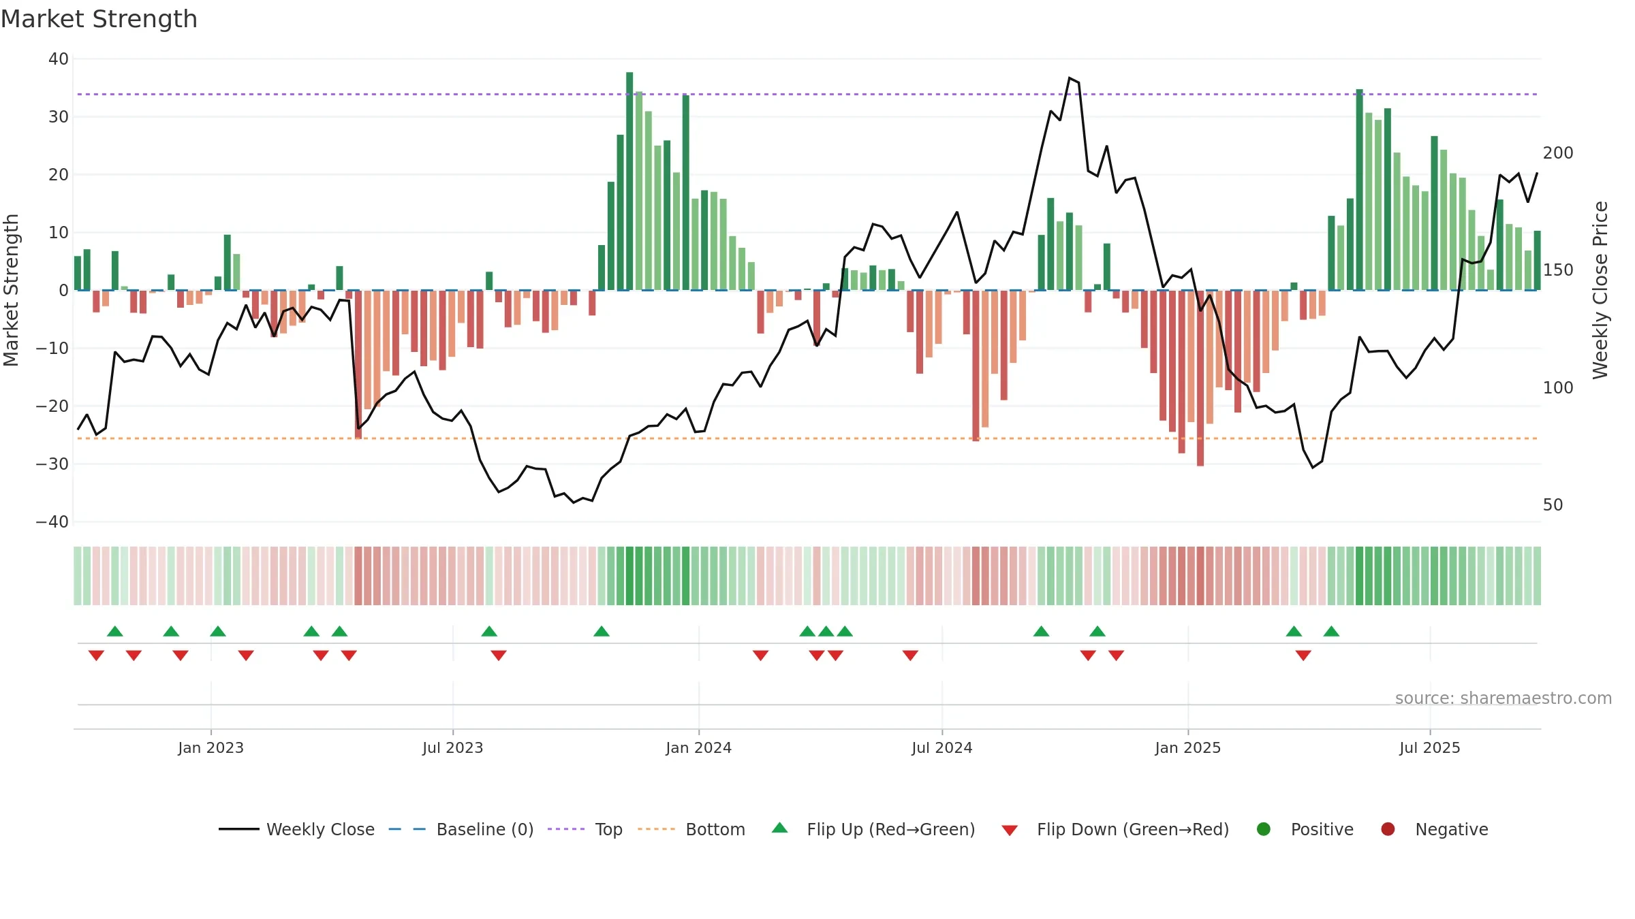Toggle the Baseline (0) legend entry
Screen dimensions: 1635x919
[x=461, y=829]
